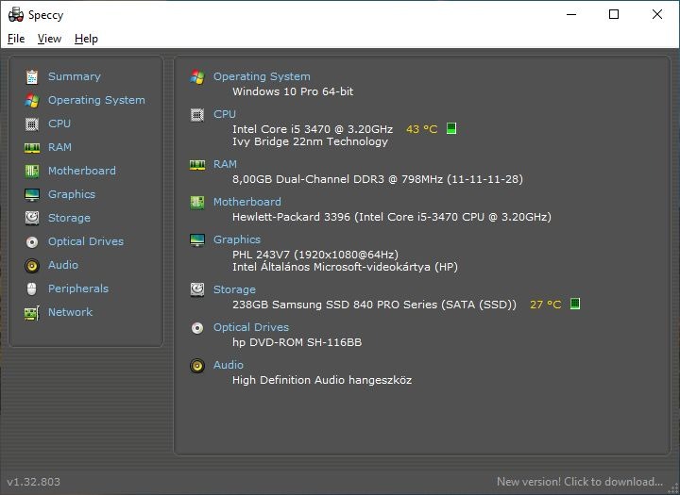Click the 'Hewlett-Packard 3396' motherboard line
The width and height of the screenshot is (680, 495).
pos(392,217)
